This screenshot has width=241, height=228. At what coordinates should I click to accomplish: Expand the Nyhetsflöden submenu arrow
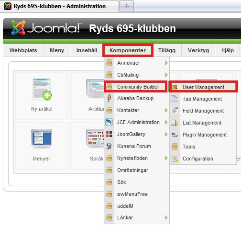pyautogui.click(x=166, y=158)
